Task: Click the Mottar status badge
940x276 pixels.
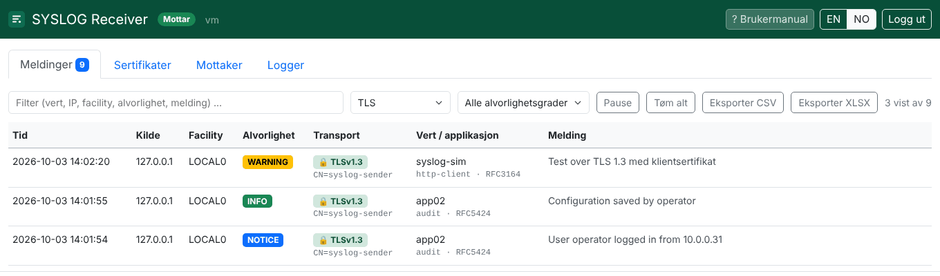Action: pos(176,19)
